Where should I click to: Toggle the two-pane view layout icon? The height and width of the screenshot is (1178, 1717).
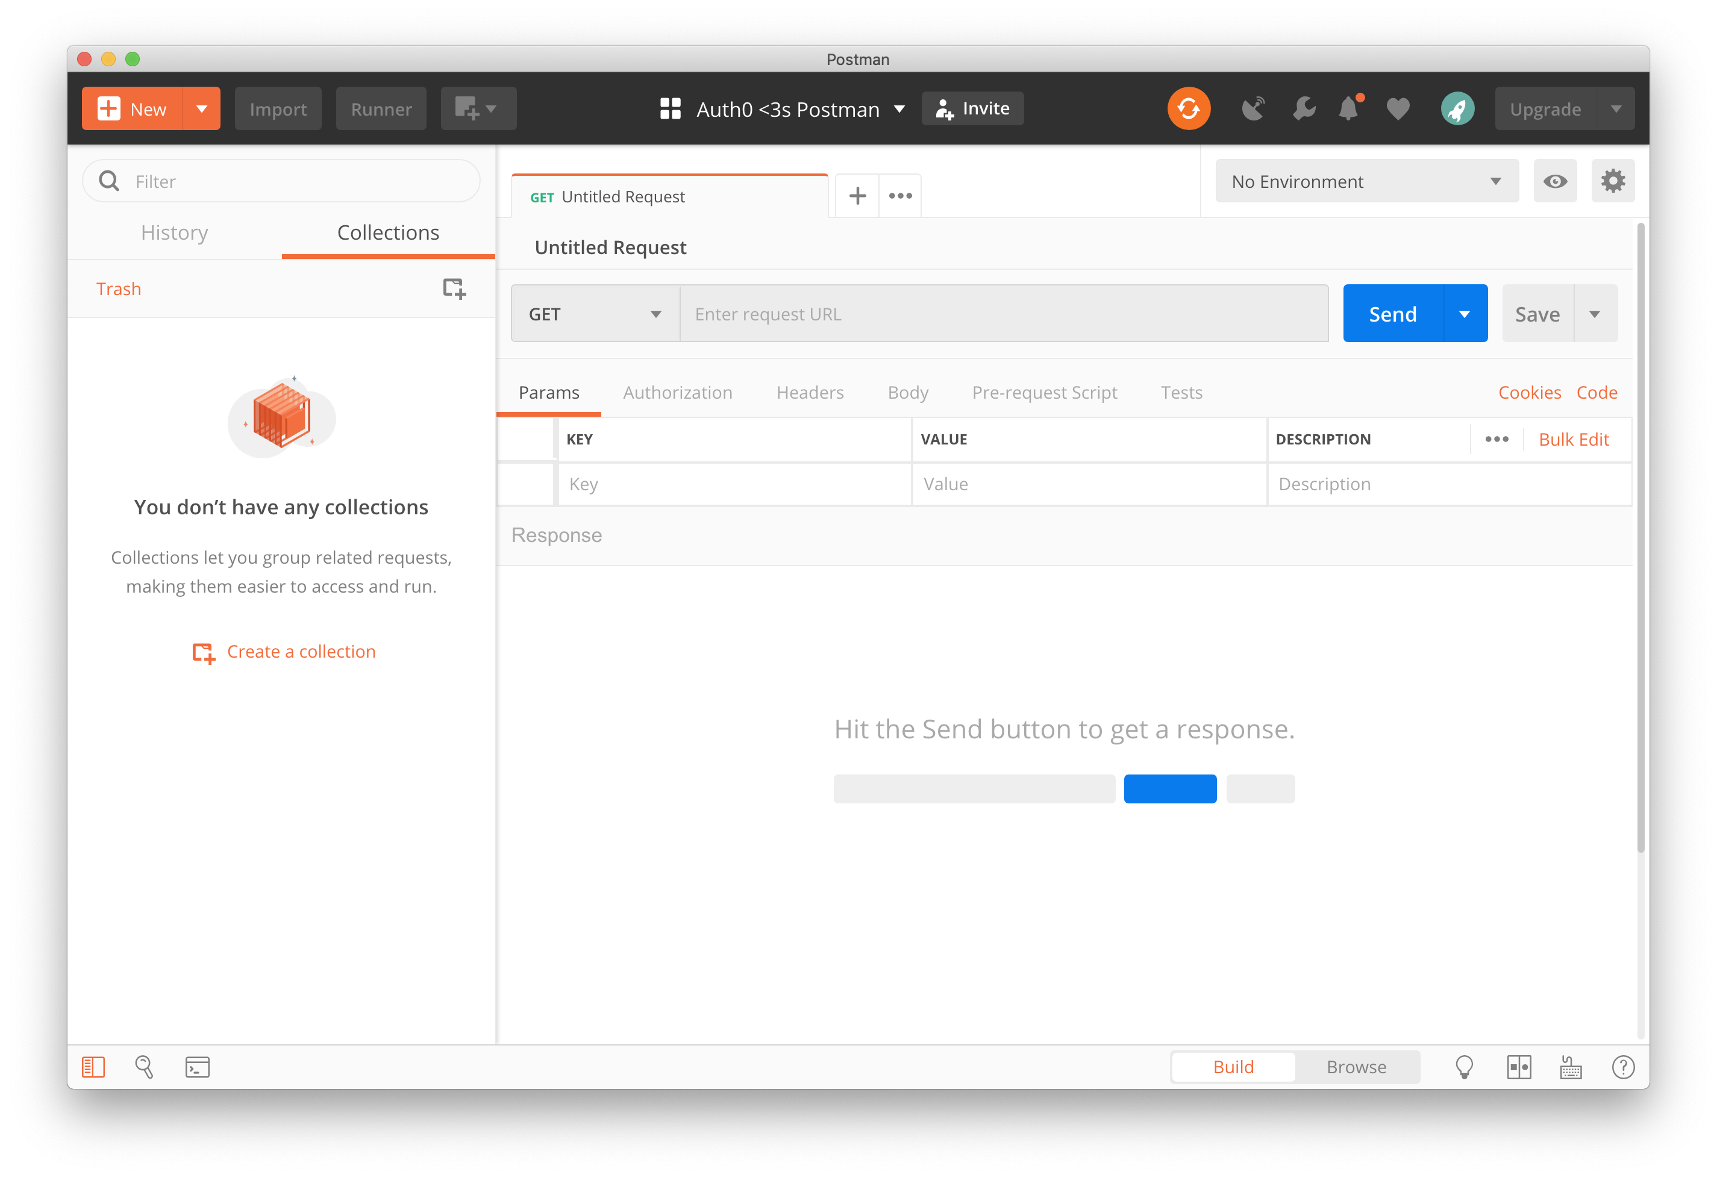click(1518, 1067)
